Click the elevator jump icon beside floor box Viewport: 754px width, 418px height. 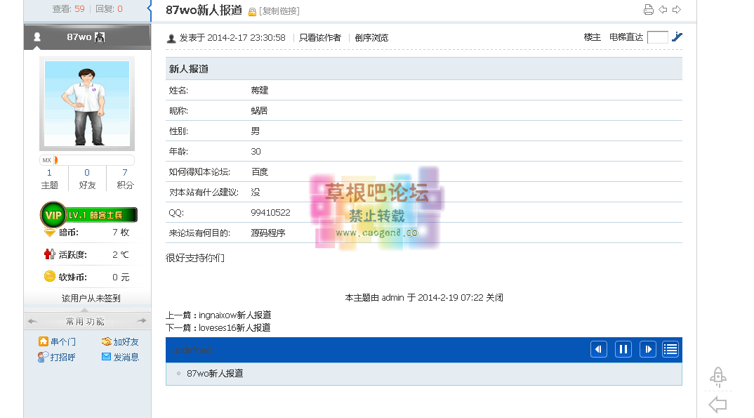click(x=677, y=37)
